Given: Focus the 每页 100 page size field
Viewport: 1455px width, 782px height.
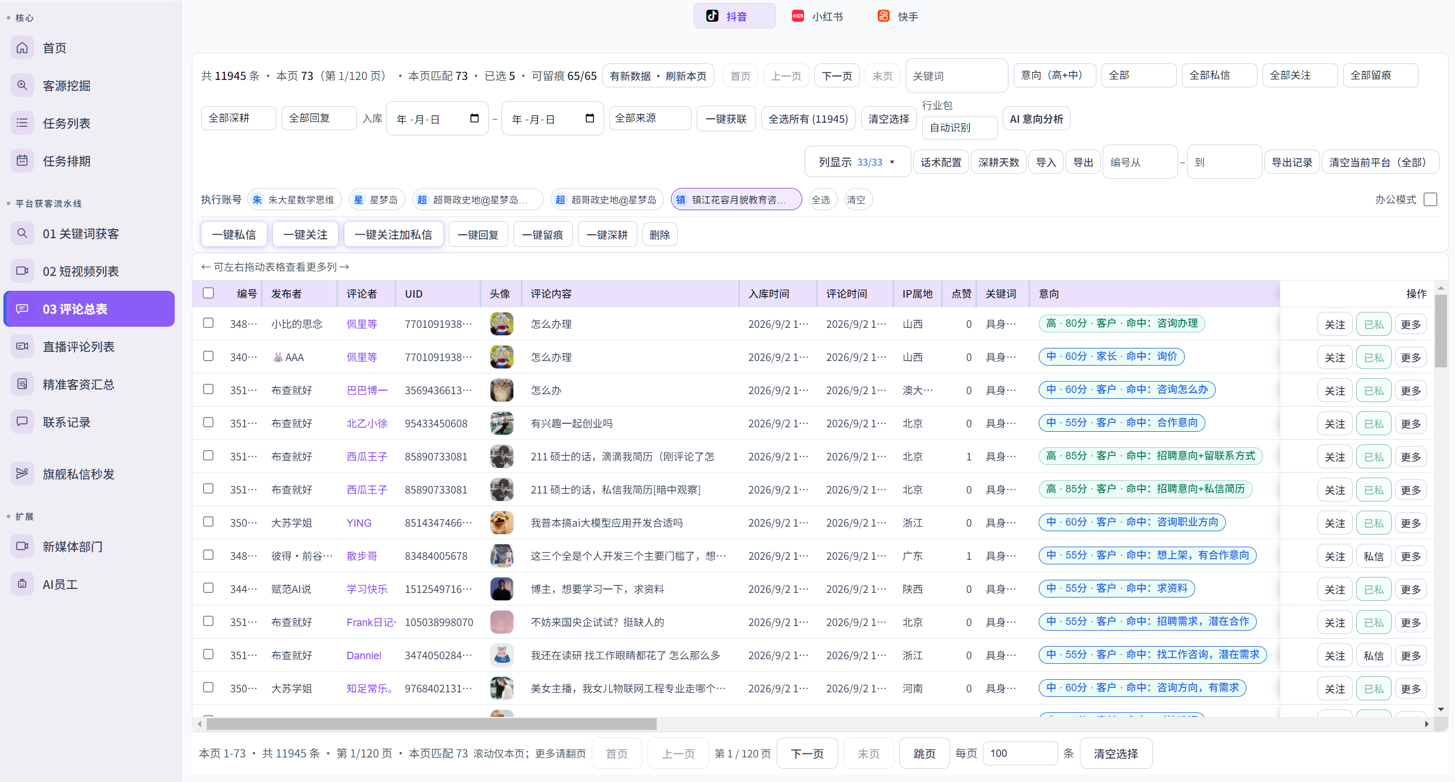Looking at the screenshot, I should point(1020,753).
